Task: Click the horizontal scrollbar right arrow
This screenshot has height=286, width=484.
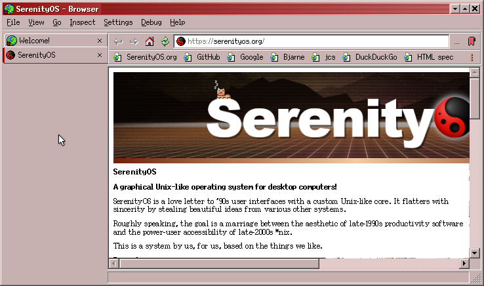Action: 464,264
